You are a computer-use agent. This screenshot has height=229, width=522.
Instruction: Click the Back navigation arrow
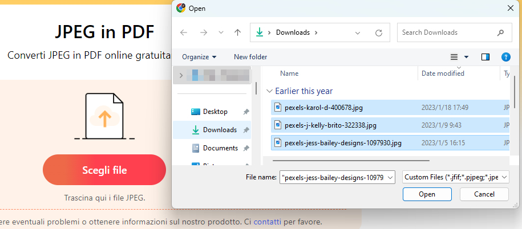(x=184, y=32)
